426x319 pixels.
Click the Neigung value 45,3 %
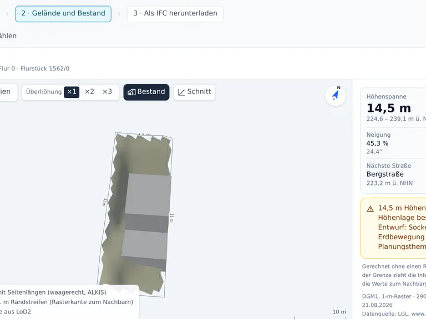(x=377, y=143)
